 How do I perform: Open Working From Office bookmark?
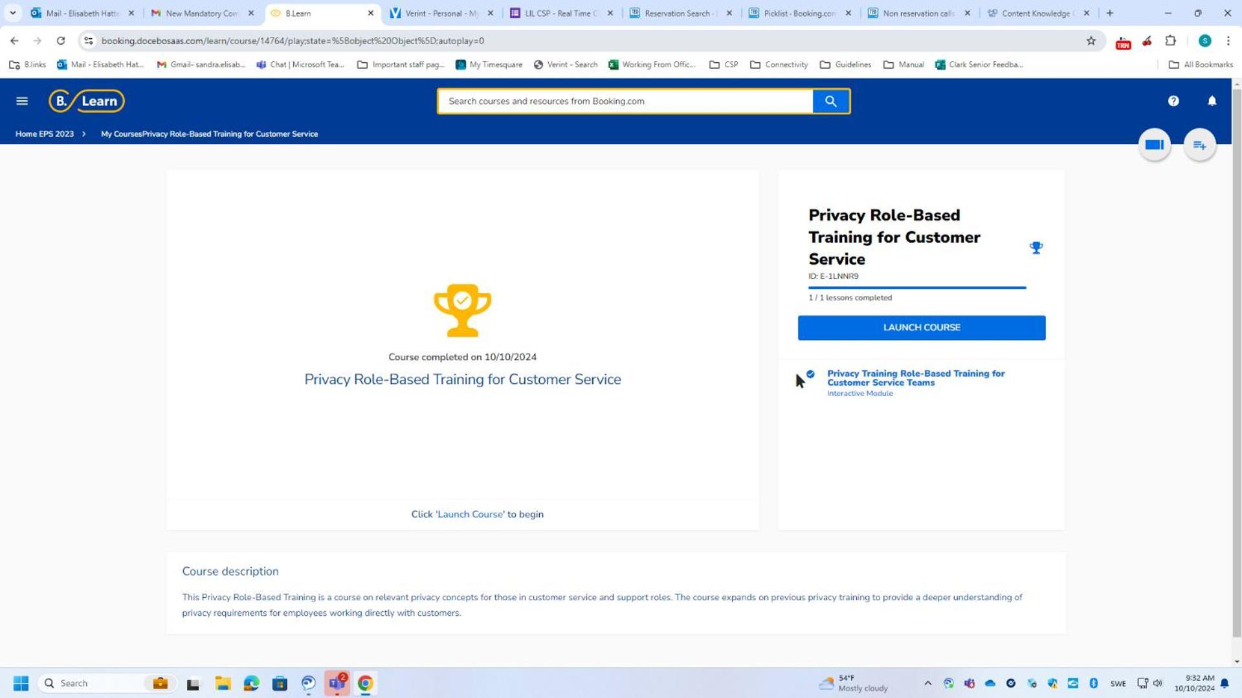(x=652, y=65)
